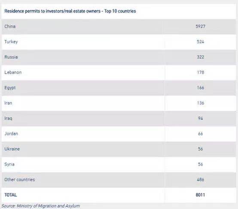Click the TOTAL value 8011
The width and height of the screenshot is (238, 209).
pos(200,195)
